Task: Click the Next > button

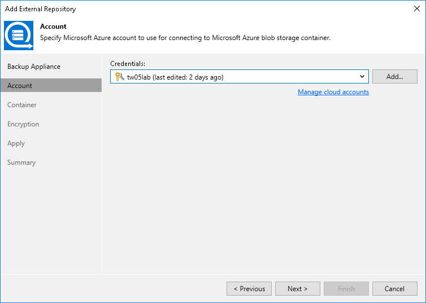Action: pos(298,289)
